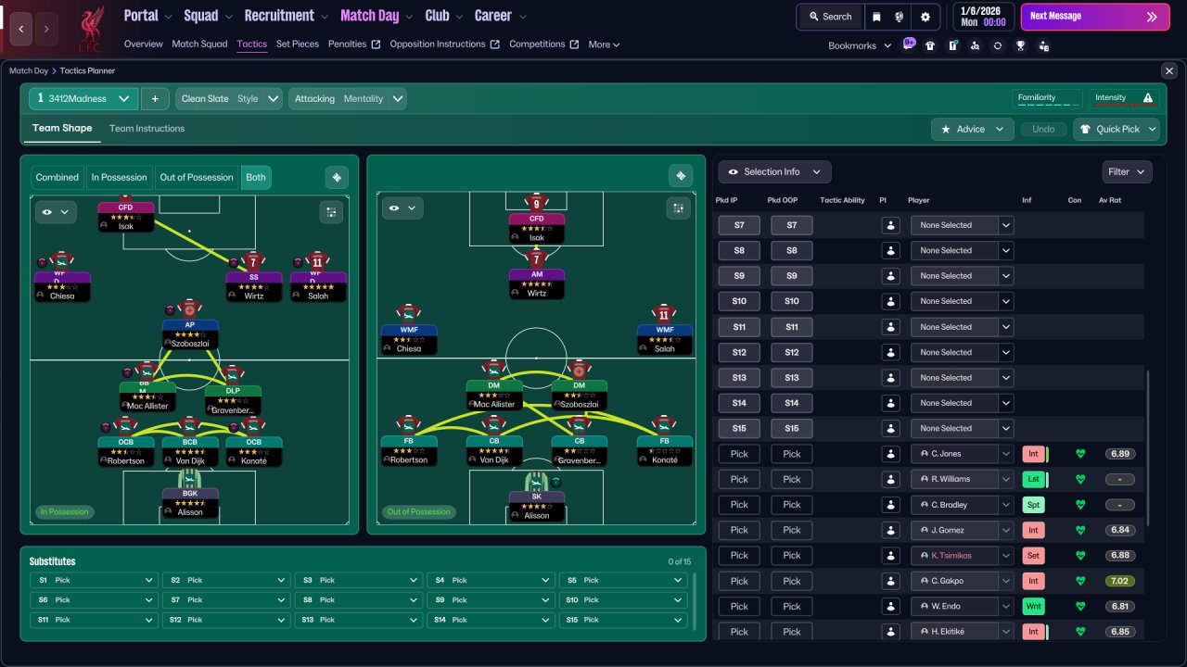Switch to the Set Pieces tab
Viewport: 1187px width, 667px height.
click(298, 44)
